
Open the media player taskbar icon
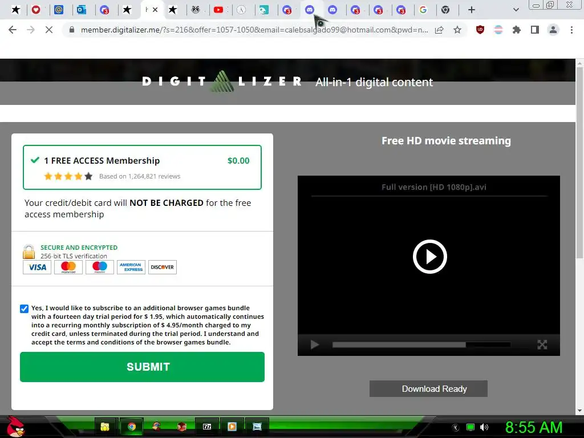(x=232, y=427)
